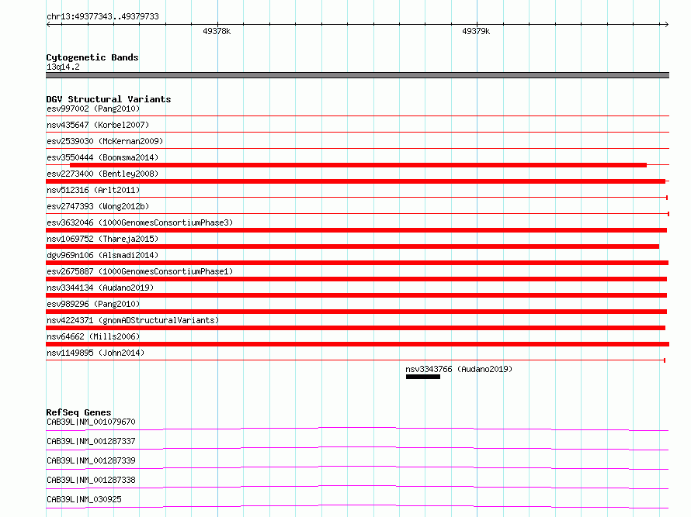Click nsv1149895 (John2014) variant label
Image resolution: width=691 pixels, height=517 pixels.
(95, 353)
